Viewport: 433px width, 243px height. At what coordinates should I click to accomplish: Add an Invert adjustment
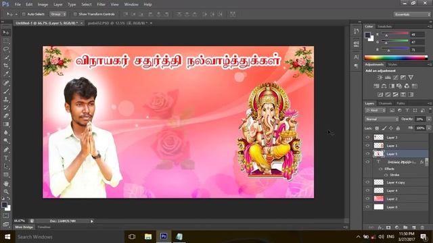coord(380,94)
